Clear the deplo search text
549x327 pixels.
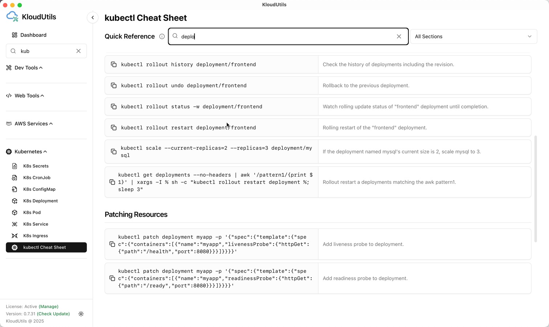(x=399, y=36)
